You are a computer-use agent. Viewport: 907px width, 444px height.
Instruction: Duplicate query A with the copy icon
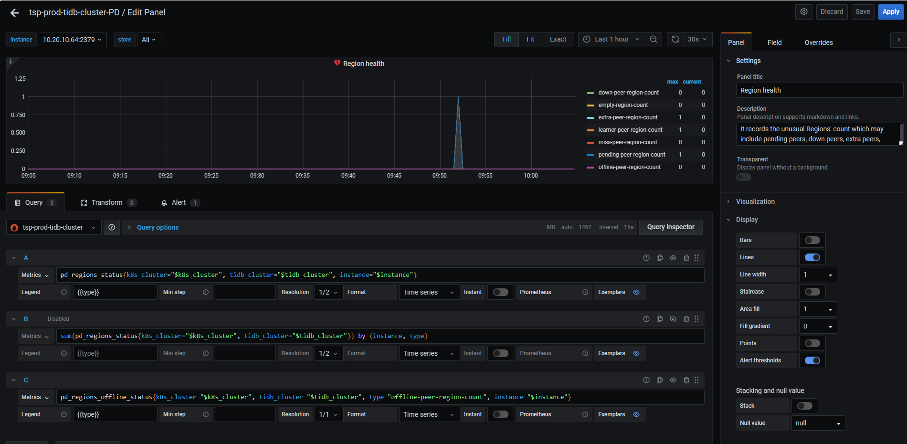coord(660,258)
